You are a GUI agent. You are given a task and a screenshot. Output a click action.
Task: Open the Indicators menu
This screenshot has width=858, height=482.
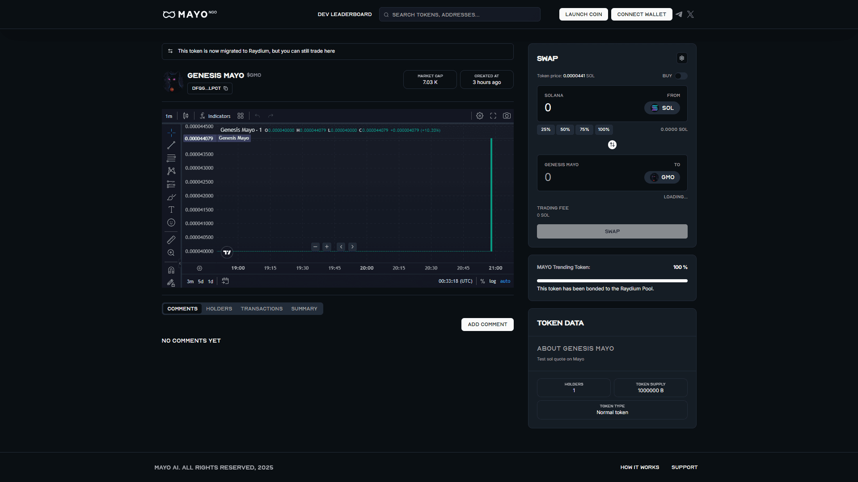tap(215, 116)
